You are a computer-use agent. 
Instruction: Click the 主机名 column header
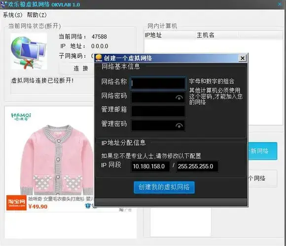click(217, 35)
